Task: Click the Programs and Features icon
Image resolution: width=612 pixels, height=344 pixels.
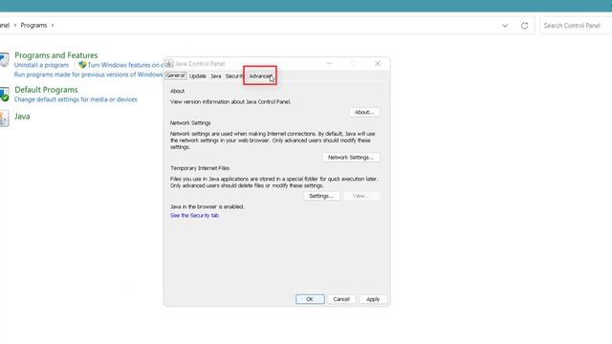Action: point(4,60)
